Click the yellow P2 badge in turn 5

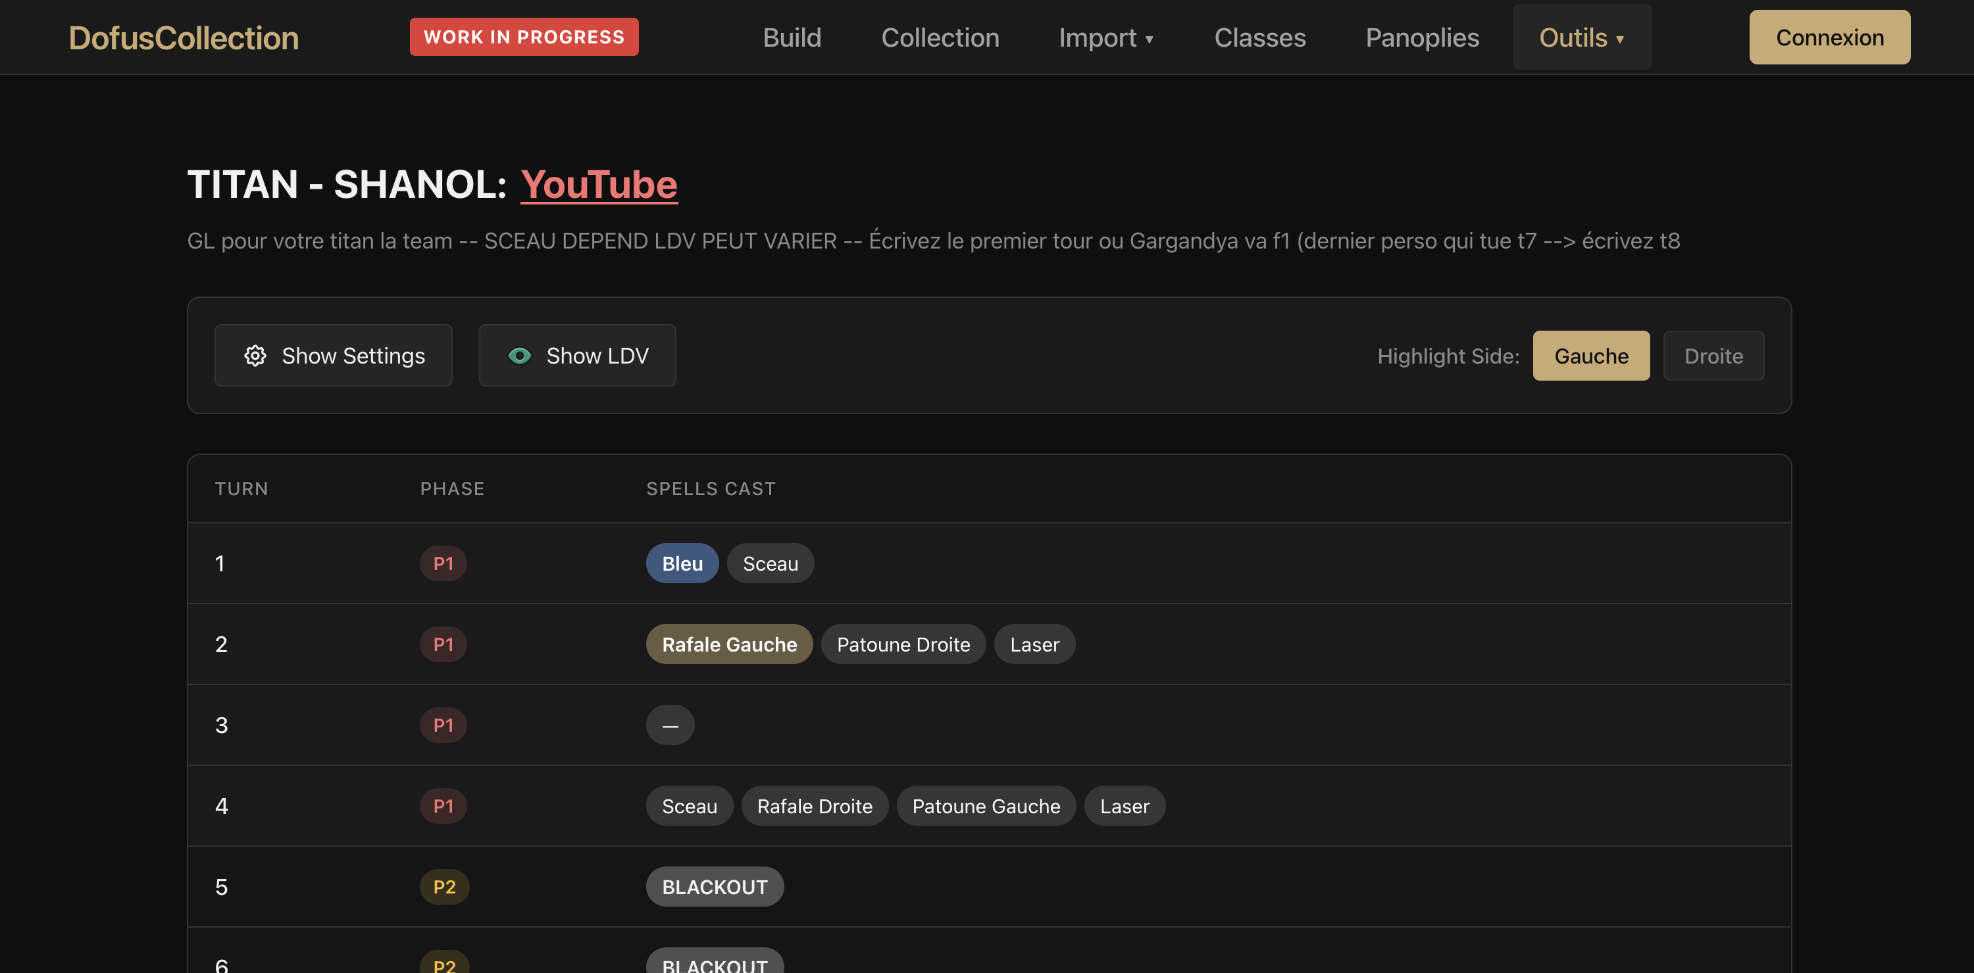click(443, 886)
